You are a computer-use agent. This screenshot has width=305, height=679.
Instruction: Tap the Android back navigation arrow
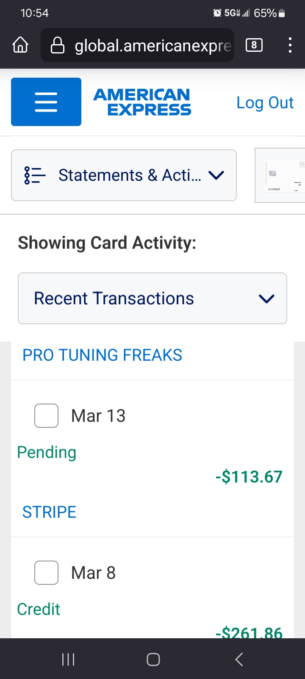[239, 659]
